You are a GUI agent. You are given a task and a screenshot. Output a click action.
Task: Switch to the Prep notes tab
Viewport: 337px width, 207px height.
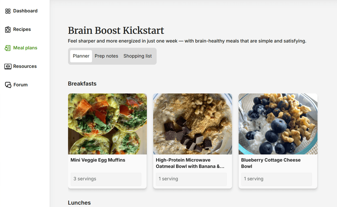click(106, 56)
